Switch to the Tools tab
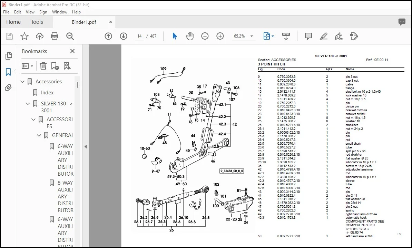Image resolution: width=412 pixels, height=248 pixels. tap(37, 22)
